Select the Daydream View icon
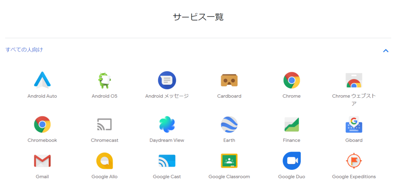Image resolution: width=393 pixels, height=186 pixels. [167, 124]
